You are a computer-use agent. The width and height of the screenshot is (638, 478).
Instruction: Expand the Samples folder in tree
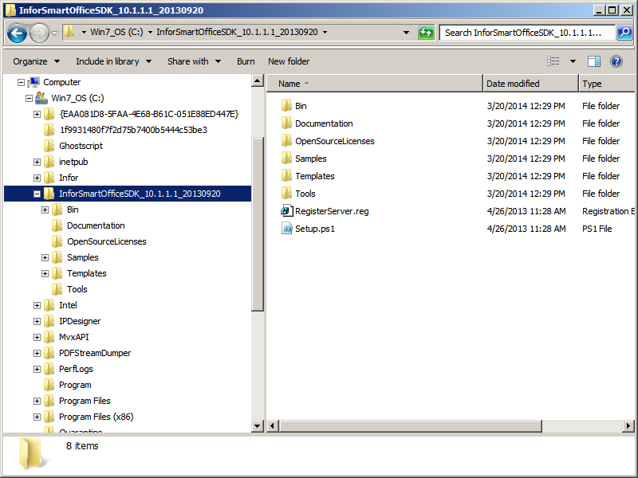(x=45, y=257)
